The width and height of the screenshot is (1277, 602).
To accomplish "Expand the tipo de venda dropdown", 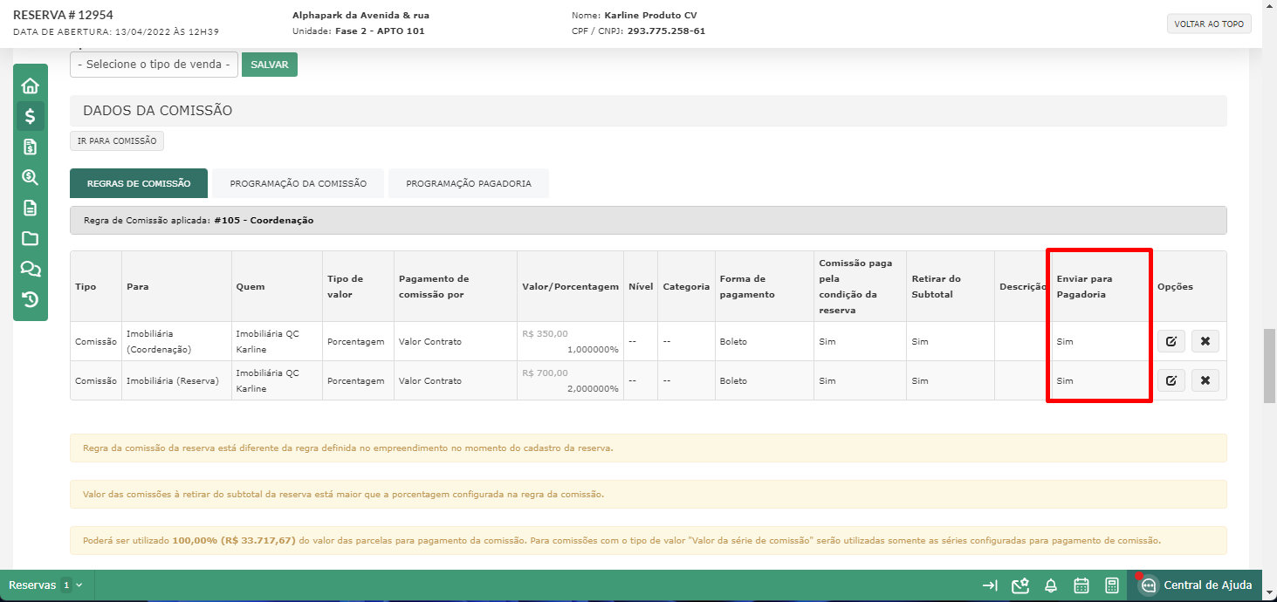I will click(x=154, y=65).
